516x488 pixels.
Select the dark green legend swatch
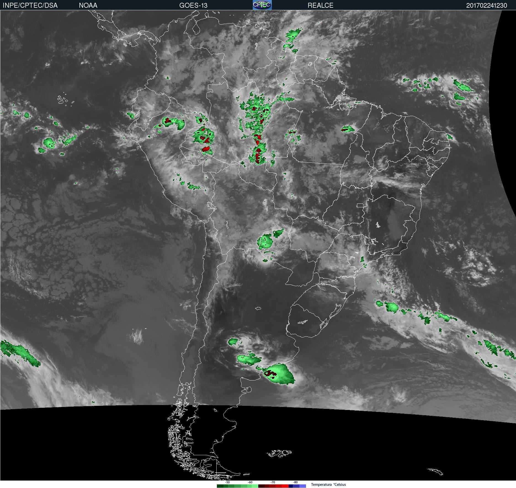click(220, 486)
